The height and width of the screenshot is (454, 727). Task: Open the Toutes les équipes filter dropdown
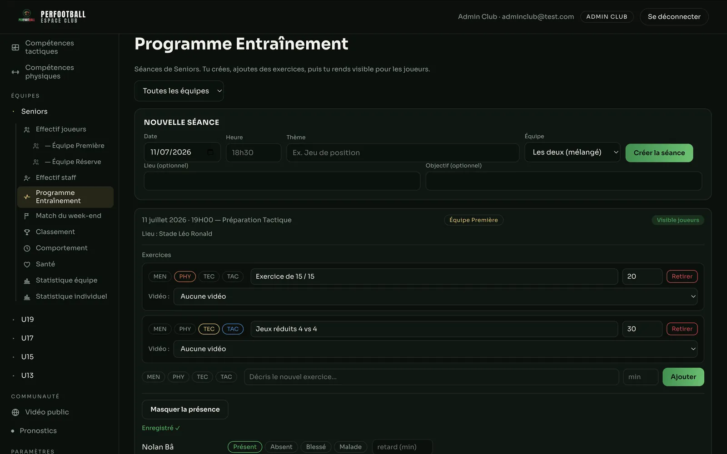click(x=179, y=91)
